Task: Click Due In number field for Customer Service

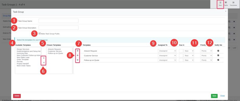Action: [181, 56]
